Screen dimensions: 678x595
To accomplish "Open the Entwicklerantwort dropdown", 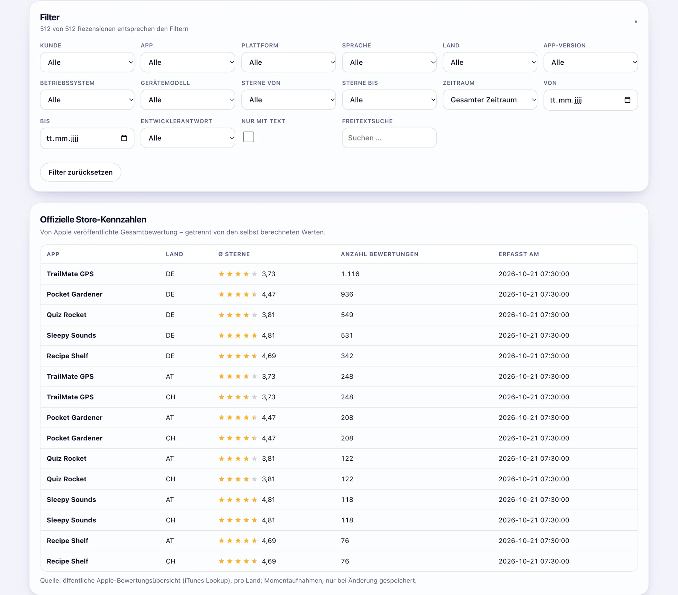I will (x=188, y=138).
